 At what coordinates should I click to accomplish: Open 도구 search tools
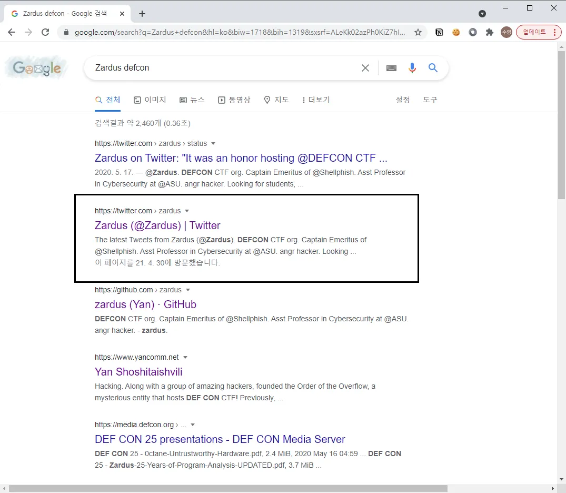tap(430, 100)
